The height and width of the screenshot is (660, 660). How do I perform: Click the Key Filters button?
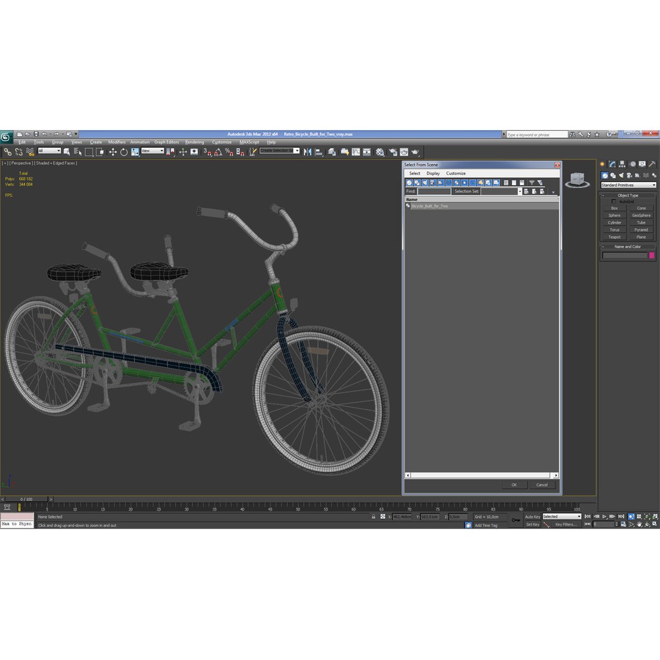tap(566, 524)
